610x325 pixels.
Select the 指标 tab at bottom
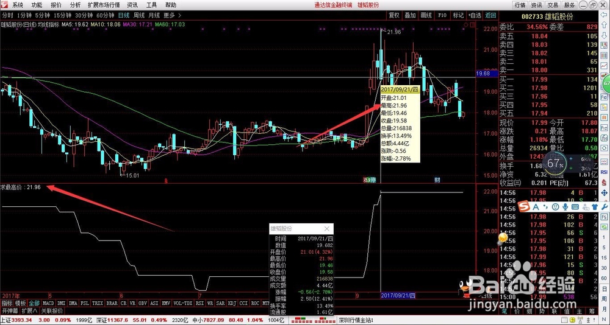coord(7,303)
